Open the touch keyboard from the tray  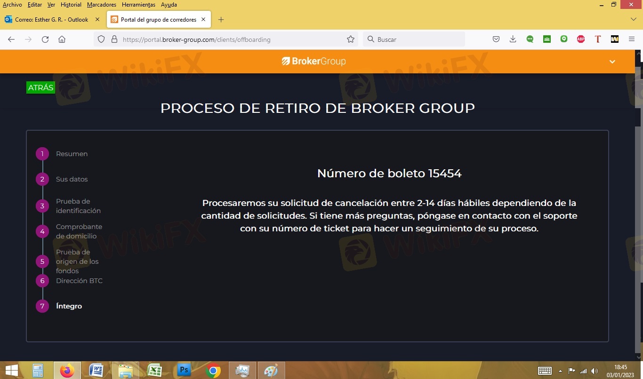[x=545, y=371]
